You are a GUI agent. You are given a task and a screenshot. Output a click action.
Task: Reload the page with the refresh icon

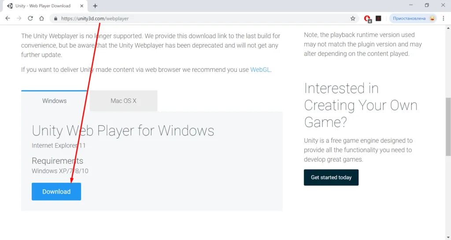tap(30, 18)
